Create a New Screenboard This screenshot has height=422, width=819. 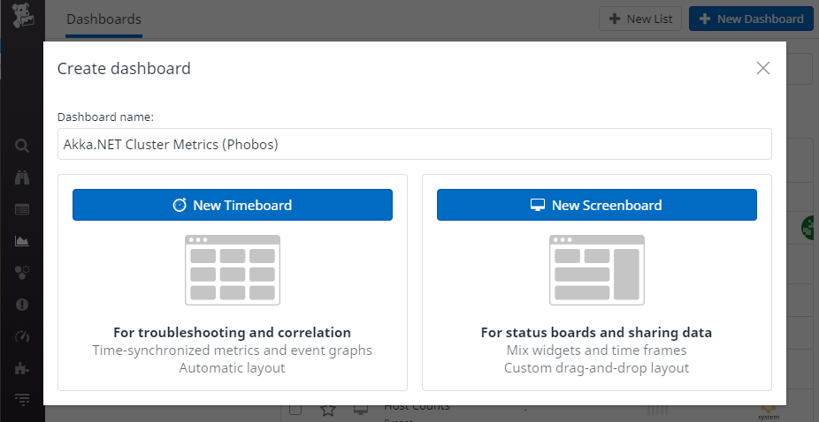596,205
